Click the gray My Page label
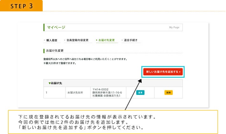The height and width of the screenshot is (134, 226). click(x=174, y=27)
